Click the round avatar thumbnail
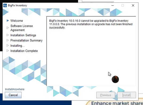The width and height of the screenshot is (143, 105). click(x=115, y=79)
